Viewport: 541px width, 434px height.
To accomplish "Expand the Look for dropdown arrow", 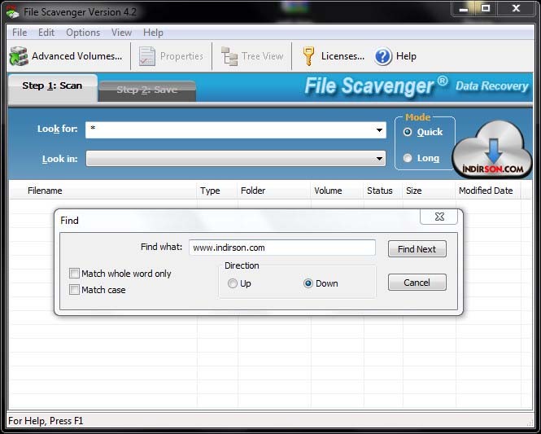I will pyautogui.click(x=379, y=130).
